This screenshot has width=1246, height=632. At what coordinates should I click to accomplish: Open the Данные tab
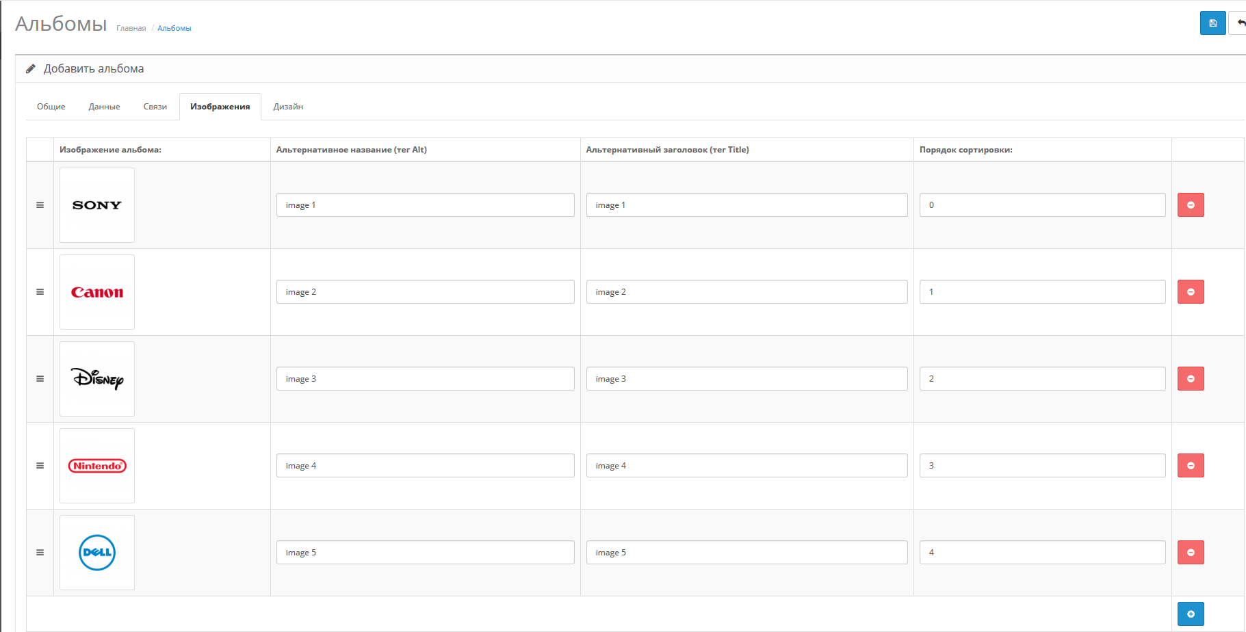pyautogui.click(x=104, y=107)
